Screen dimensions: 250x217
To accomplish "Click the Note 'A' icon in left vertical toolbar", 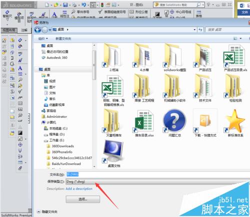I will (x=20, y=68).
